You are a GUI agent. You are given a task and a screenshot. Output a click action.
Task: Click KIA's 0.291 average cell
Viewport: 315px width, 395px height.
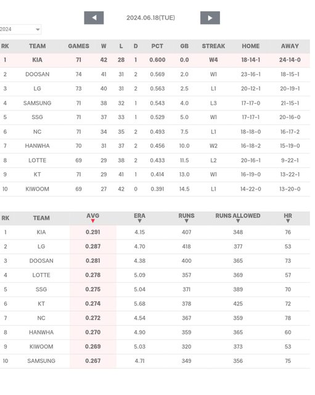tap(93, 232)
